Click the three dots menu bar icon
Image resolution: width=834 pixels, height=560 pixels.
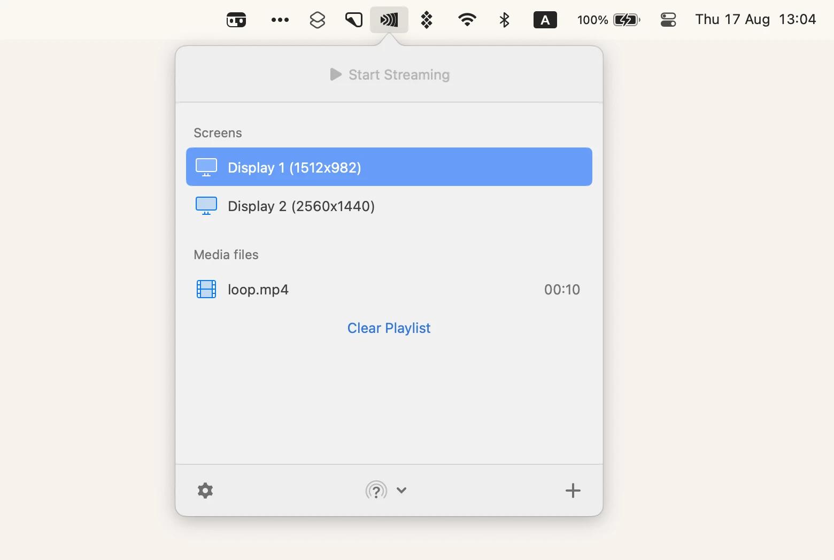280,20
